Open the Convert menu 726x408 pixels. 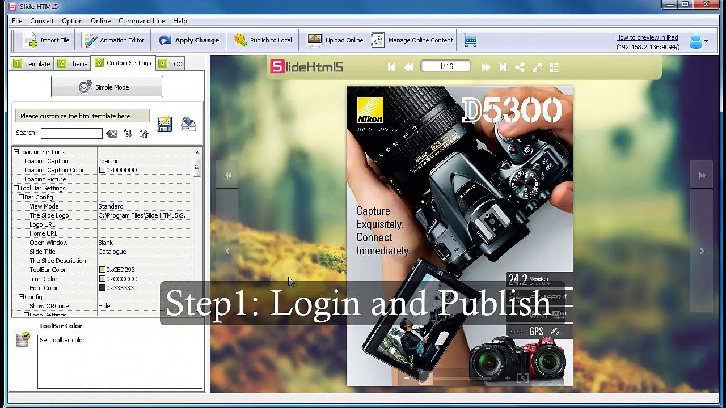point(42,21)
